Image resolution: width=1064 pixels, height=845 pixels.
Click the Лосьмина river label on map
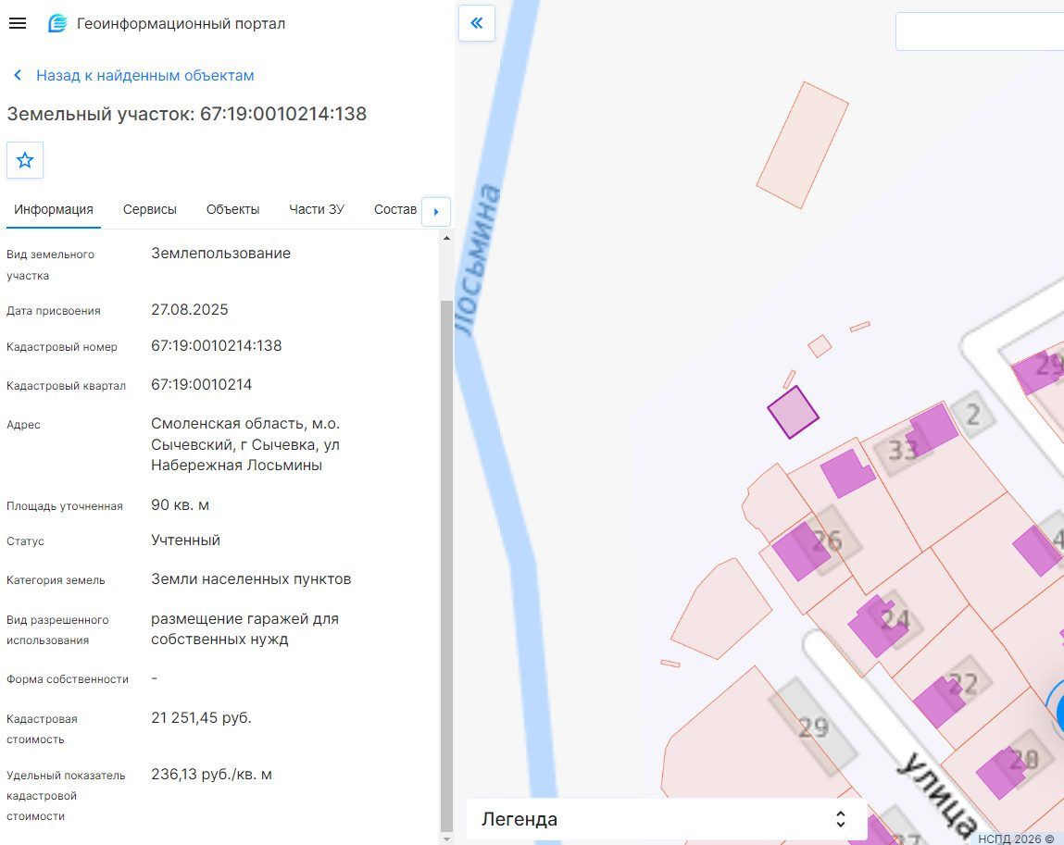(478, 260)
